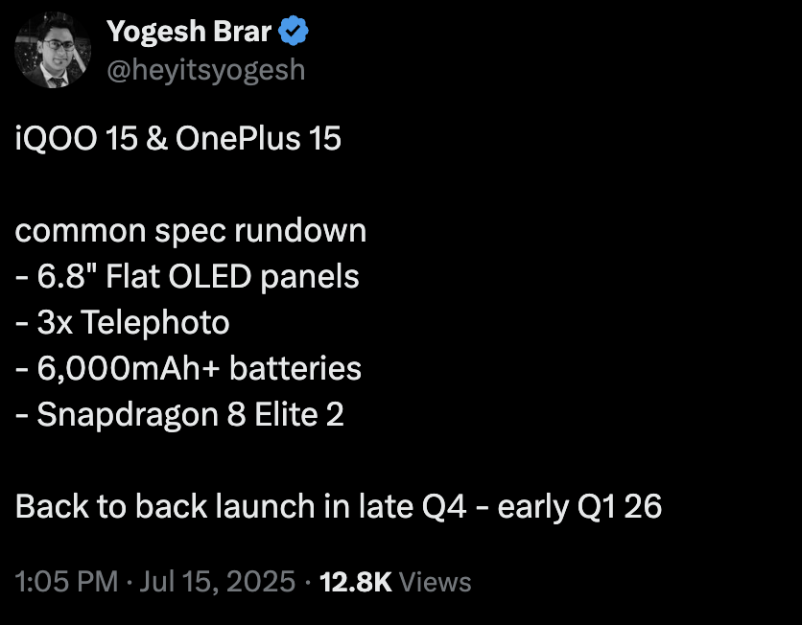This screenshot has height=625, width=802.
Task: Click the "common spec rundown" line
Action: 191,231
